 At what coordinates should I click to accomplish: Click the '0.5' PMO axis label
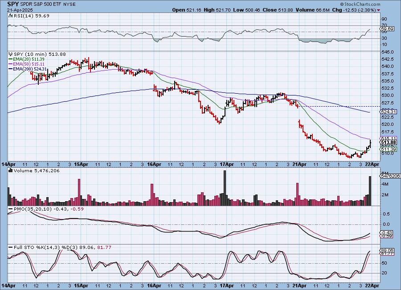386,214
